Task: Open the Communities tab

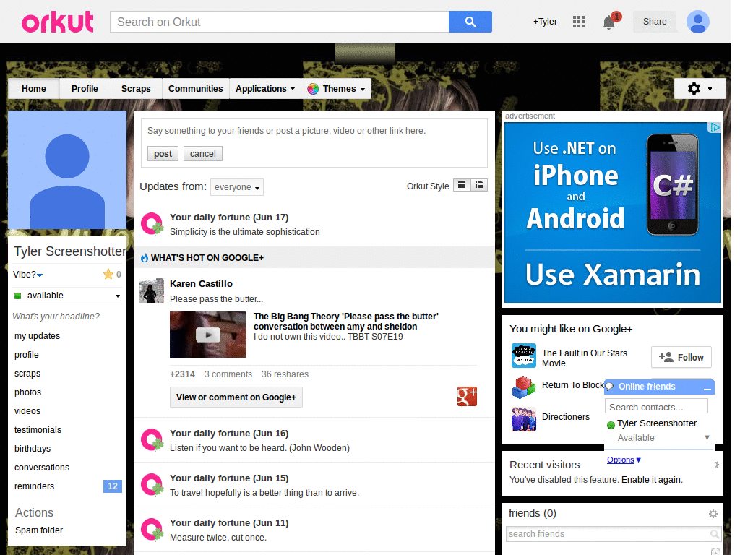Action: 195,89
